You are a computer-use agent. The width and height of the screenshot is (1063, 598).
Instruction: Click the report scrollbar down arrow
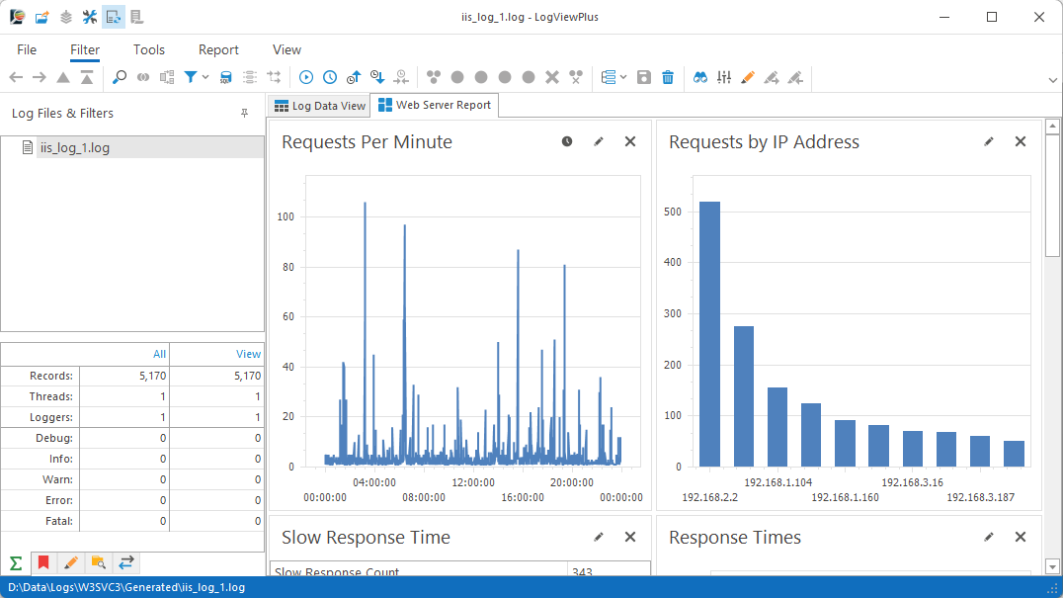click(x=1052, y=566)
